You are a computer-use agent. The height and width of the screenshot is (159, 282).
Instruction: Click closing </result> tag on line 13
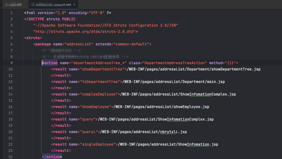pos(61,88)
